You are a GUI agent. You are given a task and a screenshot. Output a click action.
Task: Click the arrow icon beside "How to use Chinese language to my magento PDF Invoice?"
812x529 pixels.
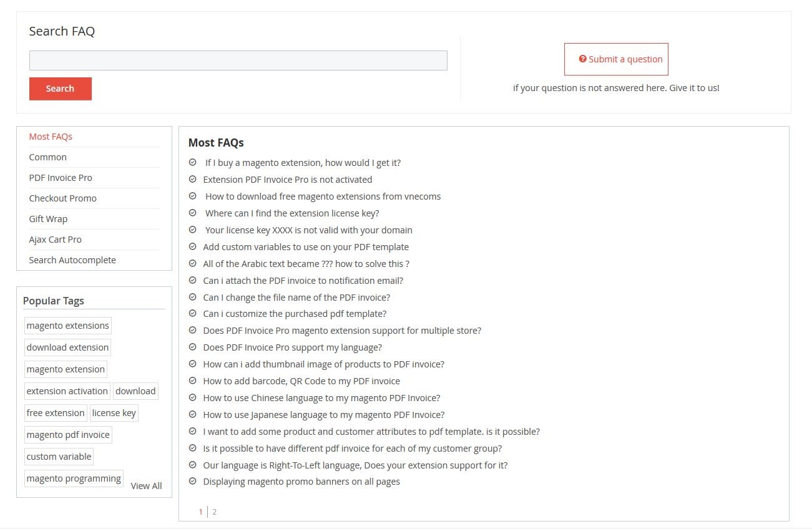coord(192,398)
